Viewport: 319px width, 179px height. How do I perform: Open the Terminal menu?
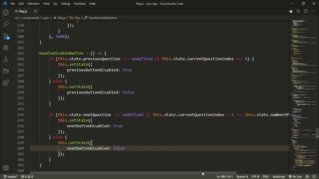80,3
